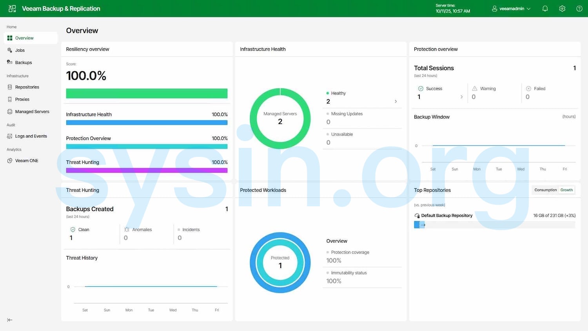Select the Proxies sidebar icon
Screen dimensions: 588x331
click(9, 99)
